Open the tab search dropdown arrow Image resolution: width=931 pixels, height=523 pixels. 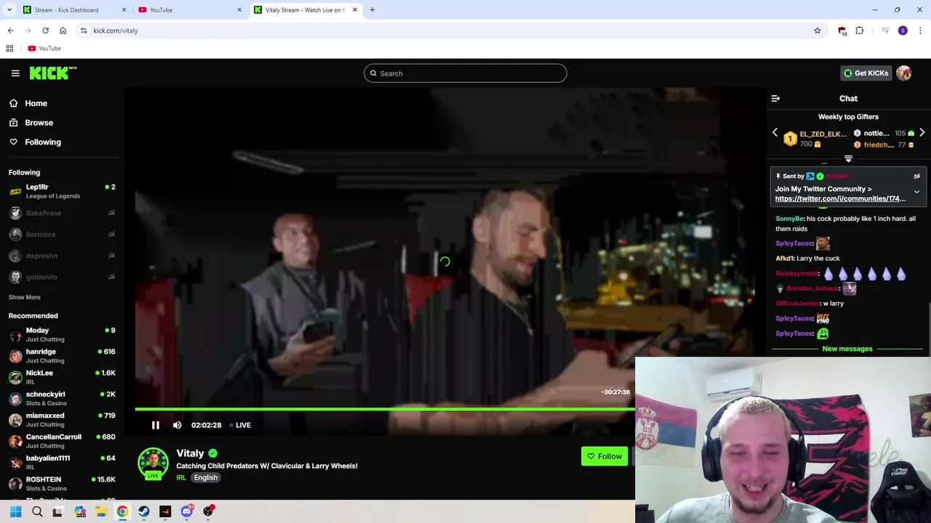9,10
